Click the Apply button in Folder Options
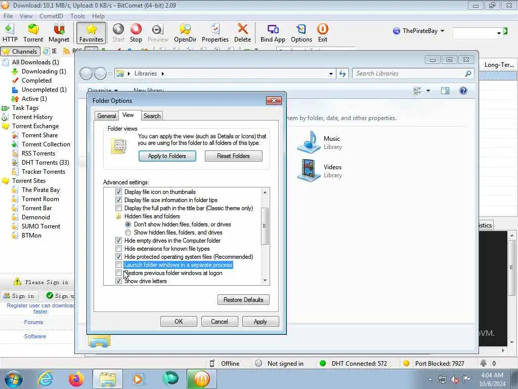Viewport: 518px width, 389px height. (x=261, y=322)
